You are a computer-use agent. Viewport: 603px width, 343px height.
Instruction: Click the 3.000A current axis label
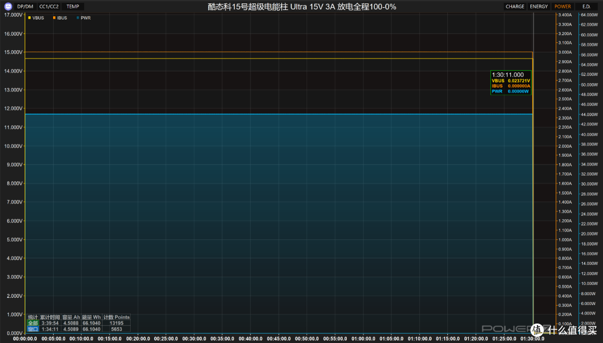(565, 52)
